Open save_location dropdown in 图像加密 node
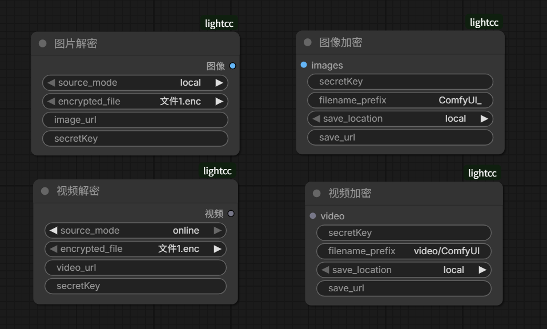 click(400, 119)
